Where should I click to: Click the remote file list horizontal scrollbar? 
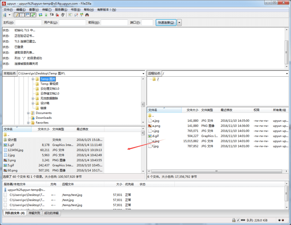[x=216, y=171]
